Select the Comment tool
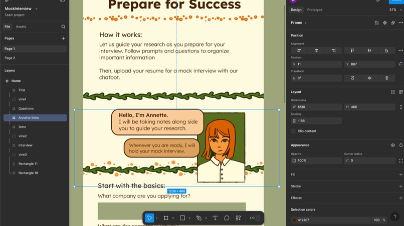The height and width of the screenshot is (226, 404). [227, 218]
